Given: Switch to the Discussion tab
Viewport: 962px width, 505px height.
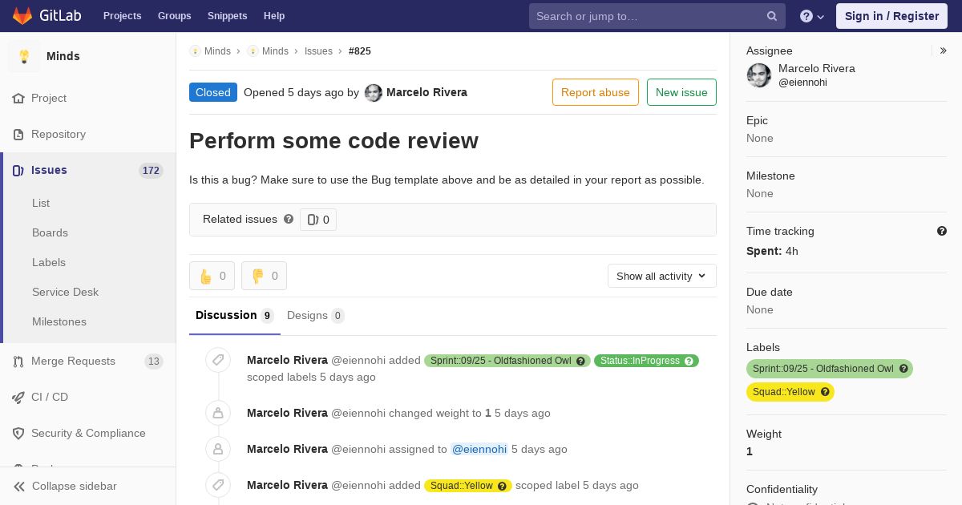Looking at the screenshot, I should tap(234, 315).
